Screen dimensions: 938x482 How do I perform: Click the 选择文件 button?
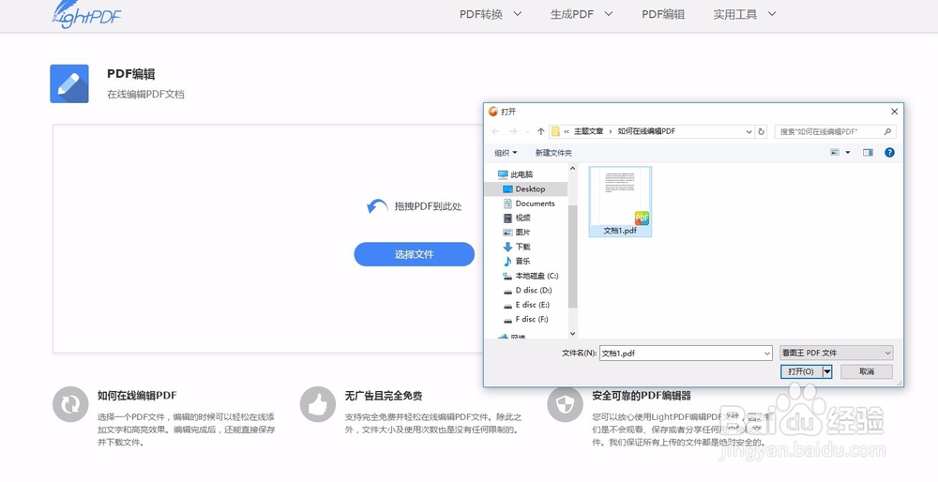414,254
